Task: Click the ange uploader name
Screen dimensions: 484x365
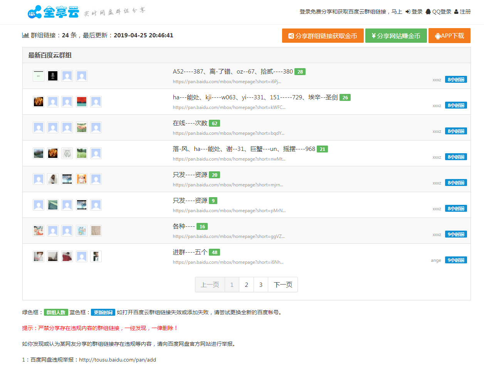Action: (436, 260)
